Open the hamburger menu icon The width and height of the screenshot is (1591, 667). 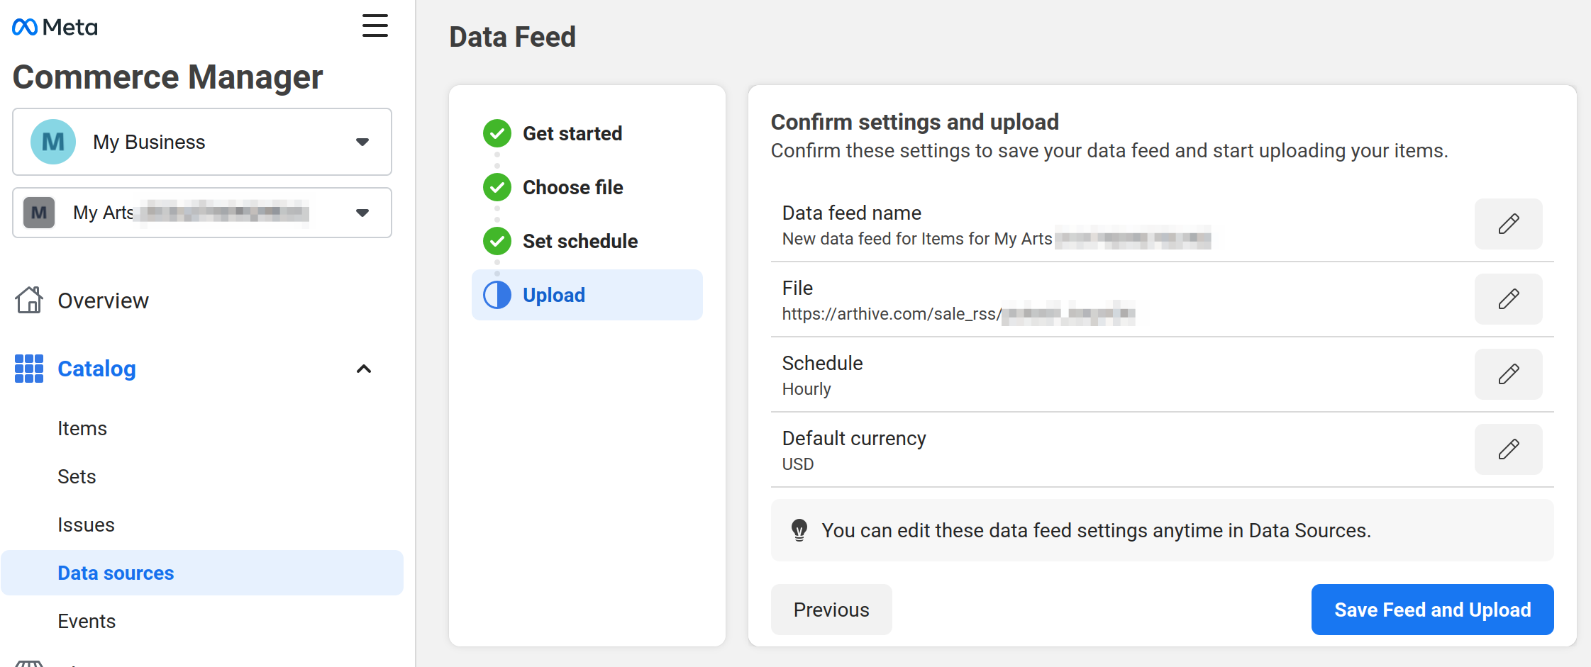375,26
